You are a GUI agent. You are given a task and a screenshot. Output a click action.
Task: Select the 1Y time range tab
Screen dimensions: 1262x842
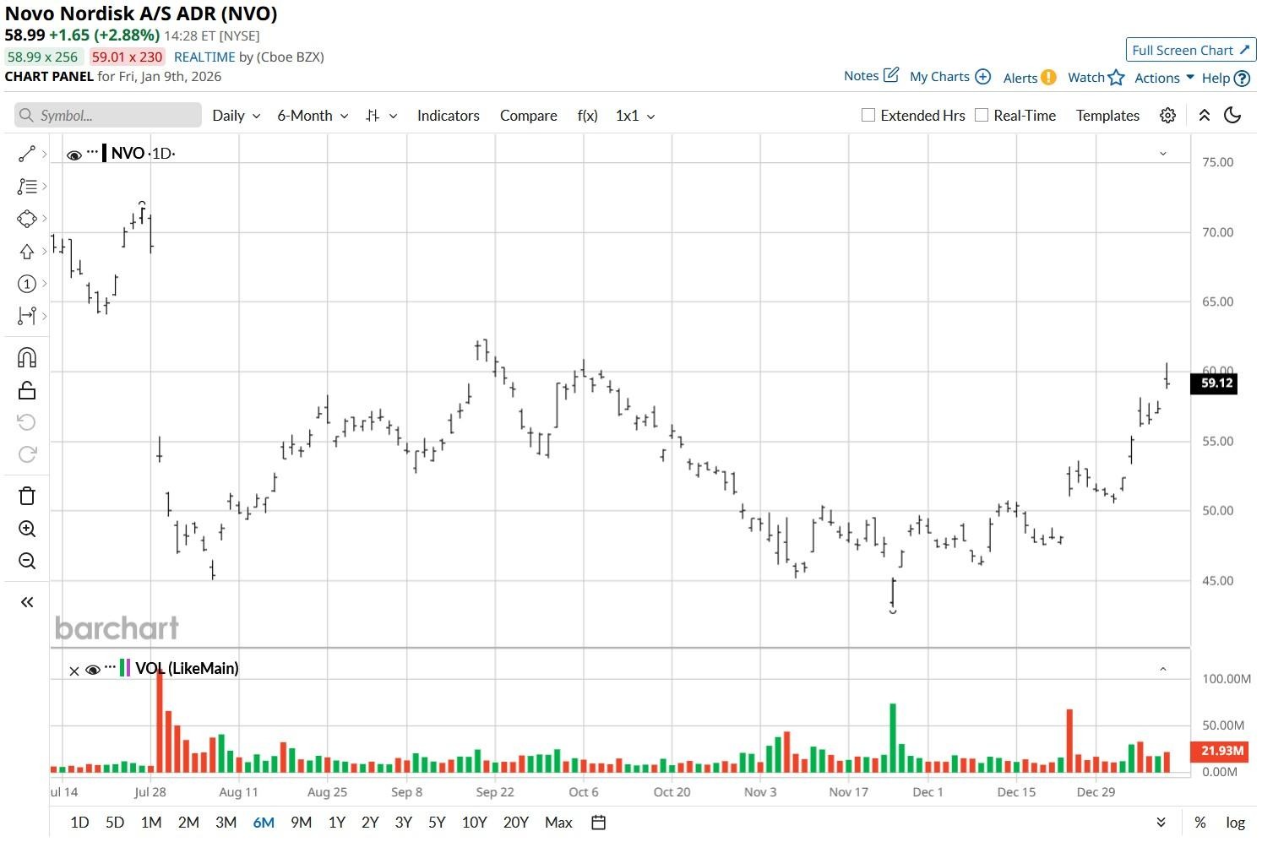(336, 823)
